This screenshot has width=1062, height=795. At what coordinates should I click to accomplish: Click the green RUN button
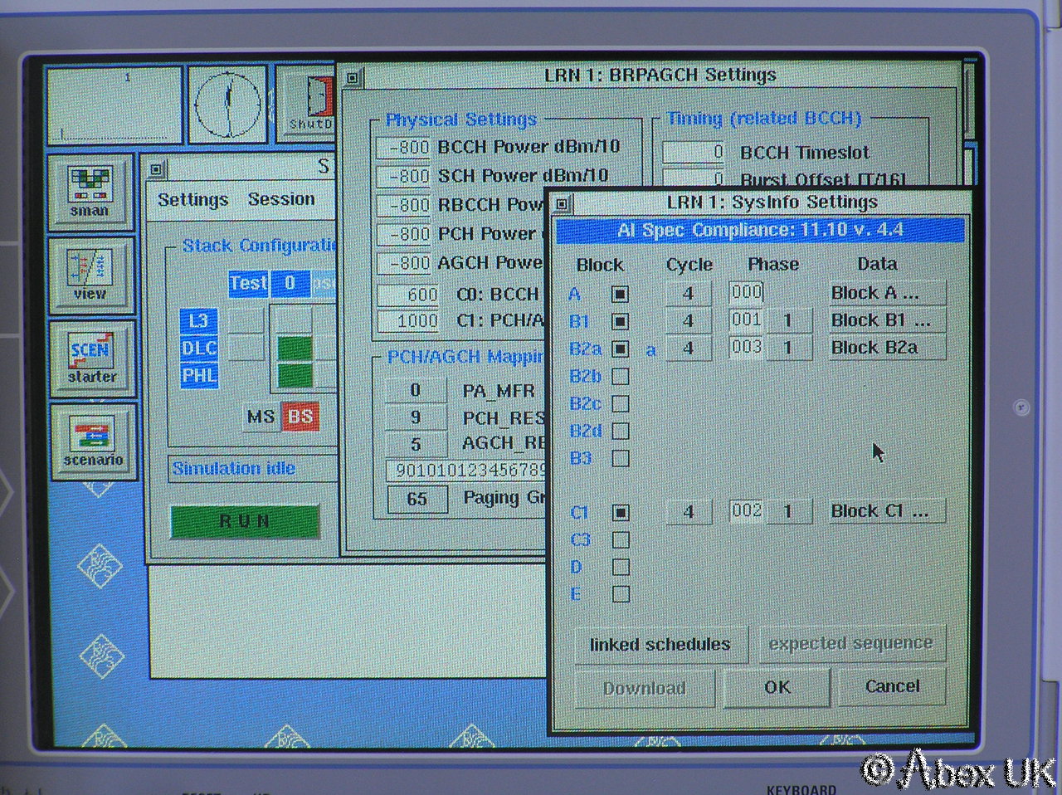click(245, 521)
